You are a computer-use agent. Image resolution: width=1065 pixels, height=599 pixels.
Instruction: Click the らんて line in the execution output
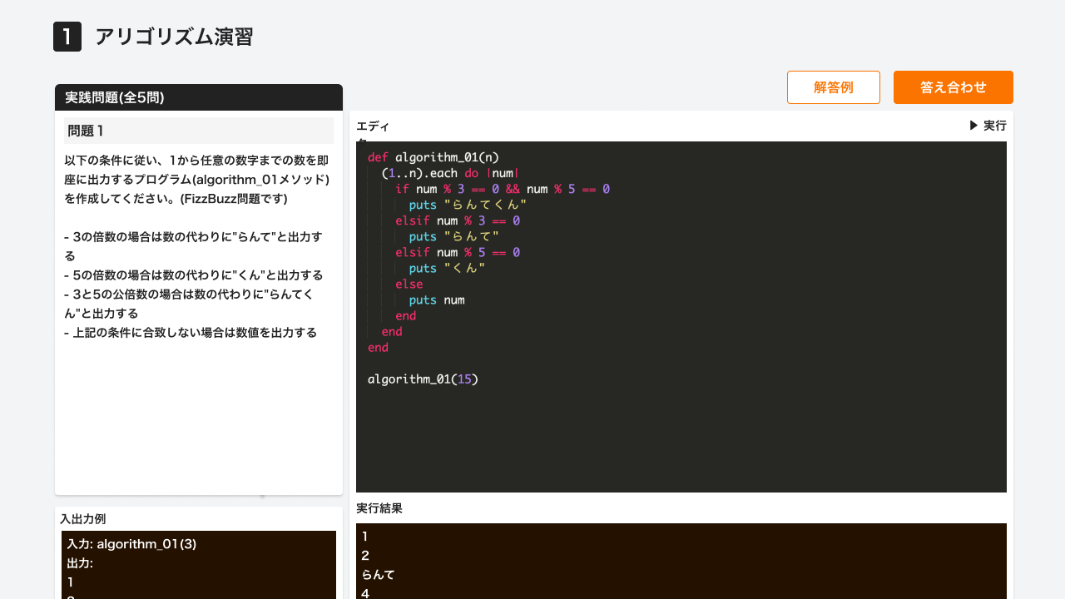click(x=379, y=575)
